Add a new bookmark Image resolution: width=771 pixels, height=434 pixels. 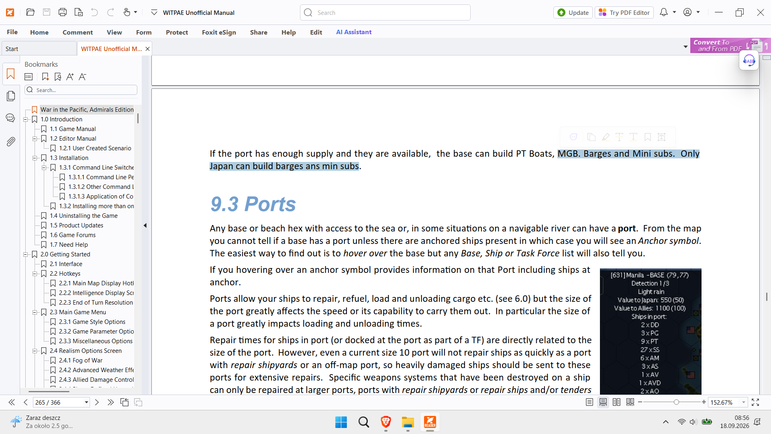[45, 77]
